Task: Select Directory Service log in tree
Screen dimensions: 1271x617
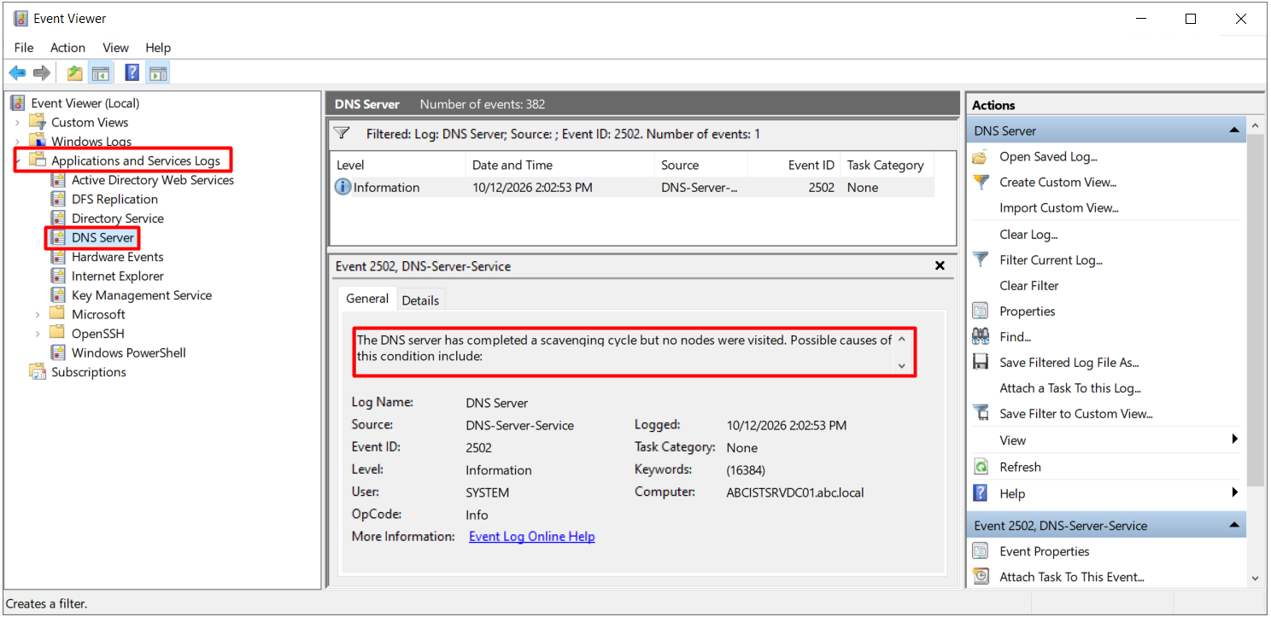Action: coord(117,218)
